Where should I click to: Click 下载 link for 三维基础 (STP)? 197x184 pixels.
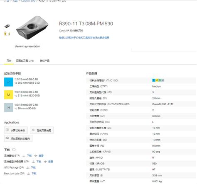[29, 156]
